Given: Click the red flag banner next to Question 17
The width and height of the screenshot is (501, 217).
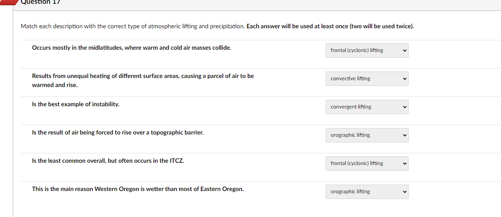Looking at the screenshot, I should click(8, 2).
